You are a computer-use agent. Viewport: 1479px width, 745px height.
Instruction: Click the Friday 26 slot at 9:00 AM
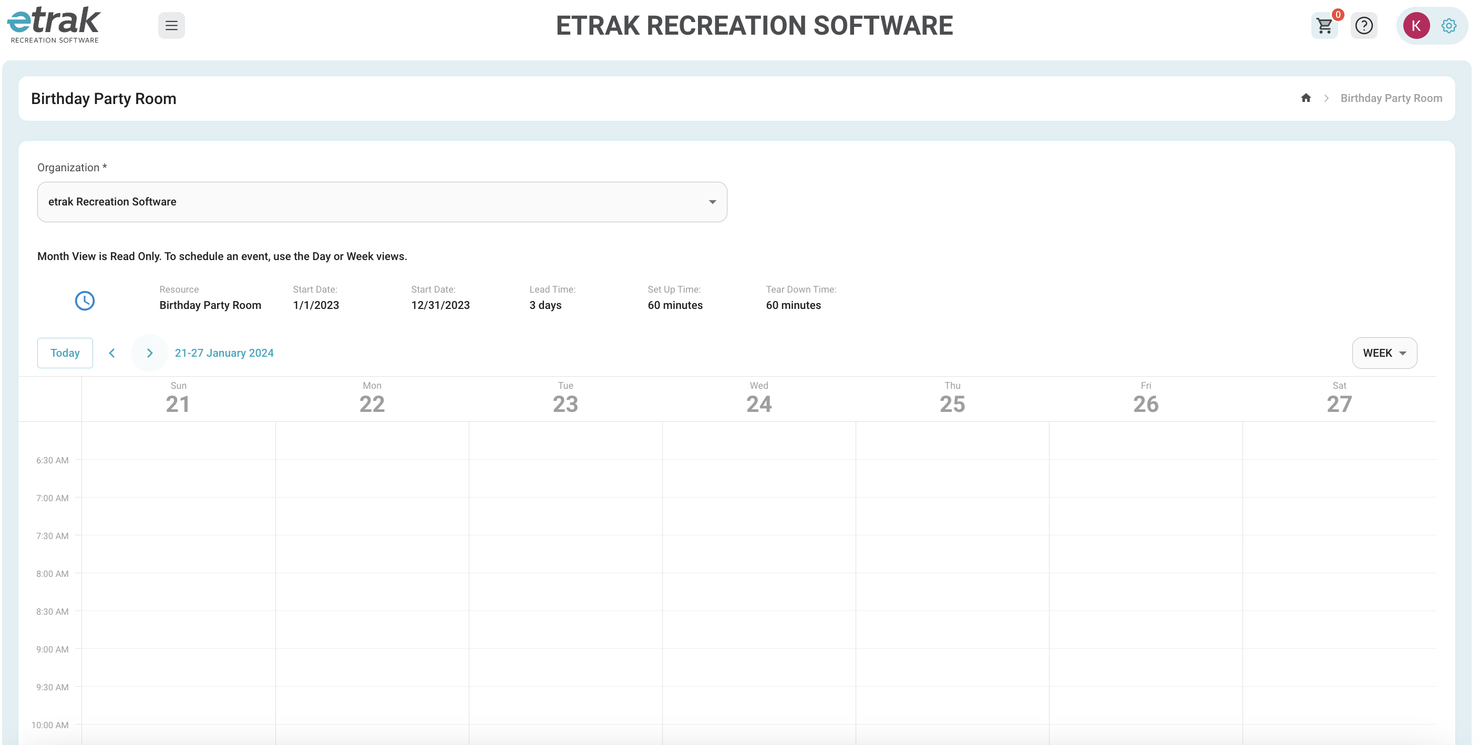[1145, 668]
